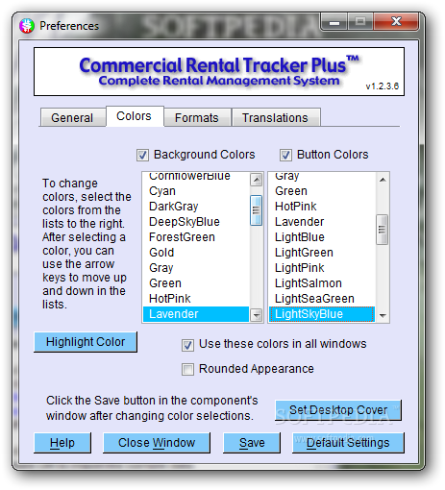Image resolution: width=445 pixels, height=490 pixels.
Task: Click down arrow of button colors list scrollbar
Action: 383,315
